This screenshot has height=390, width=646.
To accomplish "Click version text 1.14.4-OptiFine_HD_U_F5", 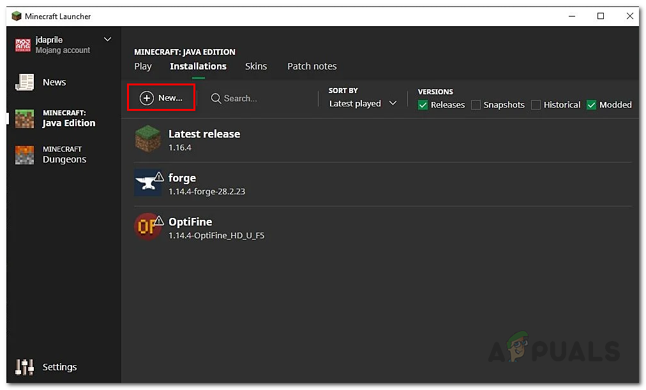I will click(x=216, y=236).
